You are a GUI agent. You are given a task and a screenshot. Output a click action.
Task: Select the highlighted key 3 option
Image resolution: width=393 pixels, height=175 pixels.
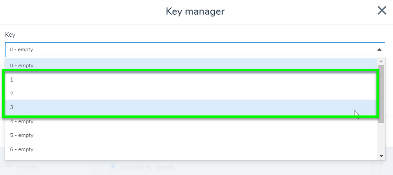[191, 107]
